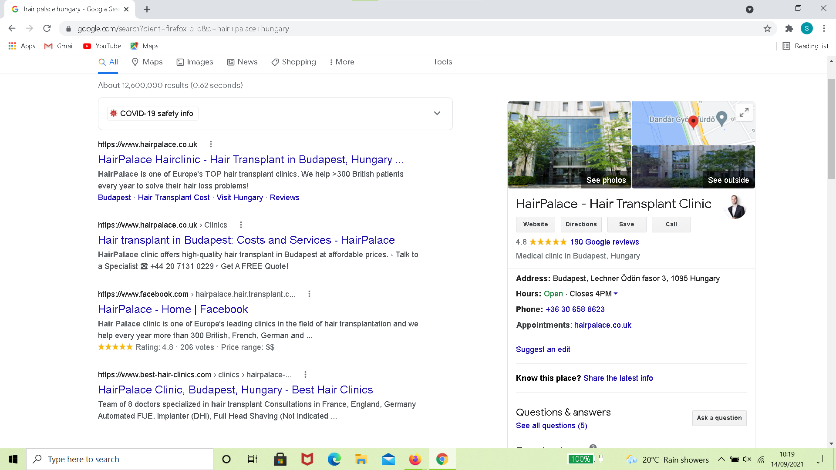Viewport: 836px width, 470px height.
Task: Open Firefox from the taskbar
Action: pos(415,459)
